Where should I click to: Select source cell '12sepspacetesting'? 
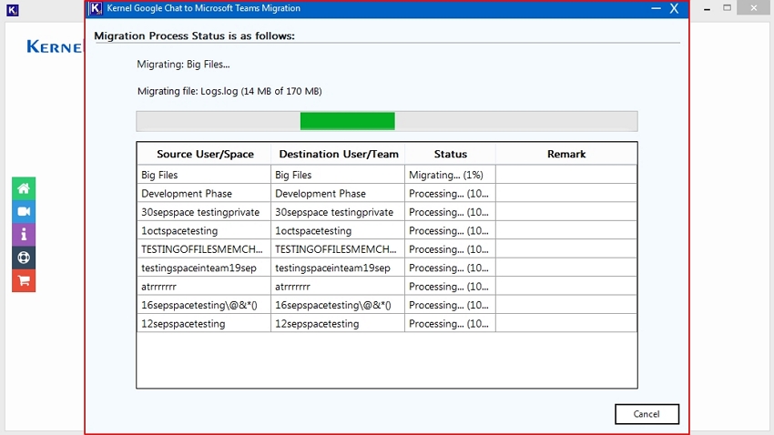click(204, 324)
